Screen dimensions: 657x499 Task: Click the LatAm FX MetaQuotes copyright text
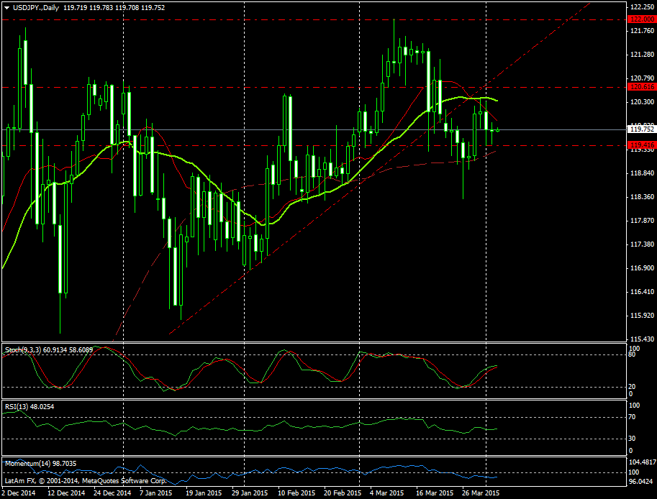pos(86,480)
